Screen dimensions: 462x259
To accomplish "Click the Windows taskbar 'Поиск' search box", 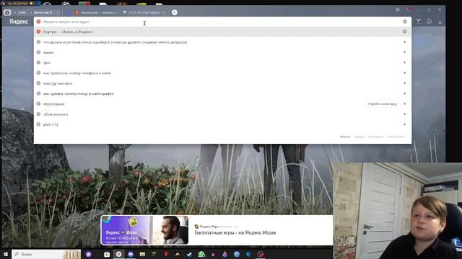I will click(x=46, y=254).
